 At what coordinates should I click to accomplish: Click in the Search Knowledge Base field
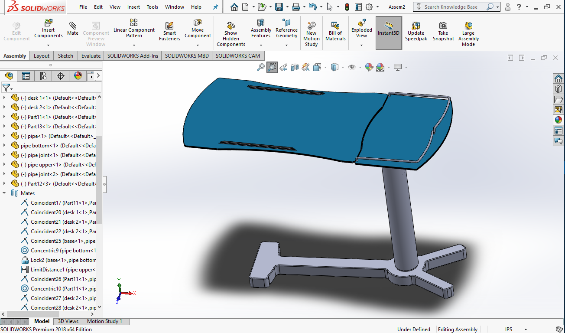pos(451,7)
